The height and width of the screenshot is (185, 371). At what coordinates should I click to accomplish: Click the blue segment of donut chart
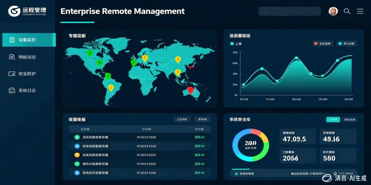(x=238, y=140)
